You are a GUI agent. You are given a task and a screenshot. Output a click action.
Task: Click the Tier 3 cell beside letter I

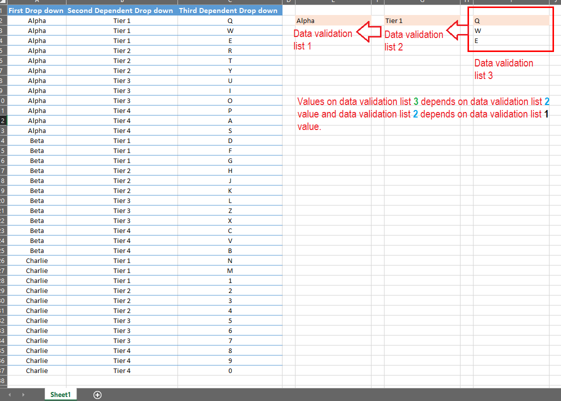122,91
